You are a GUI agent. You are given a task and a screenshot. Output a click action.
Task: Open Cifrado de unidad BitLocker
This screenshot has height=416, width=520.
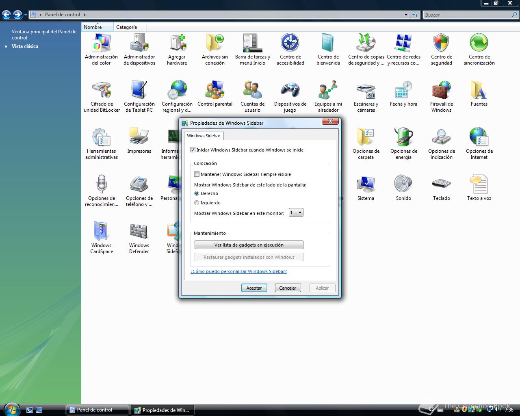click(x=102, y=97)
